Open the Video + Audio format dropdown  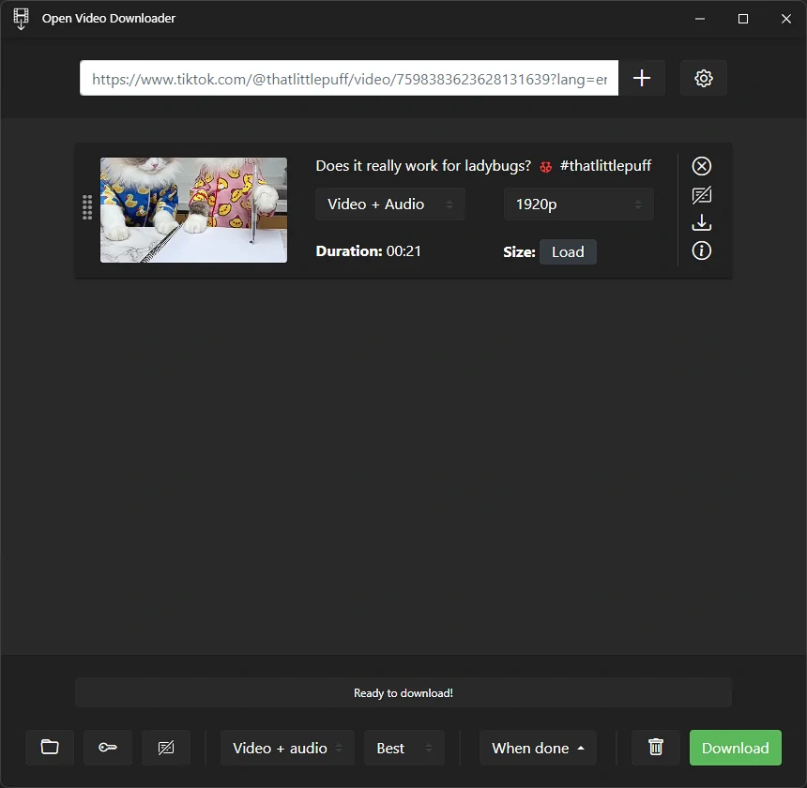click(390, 205)
